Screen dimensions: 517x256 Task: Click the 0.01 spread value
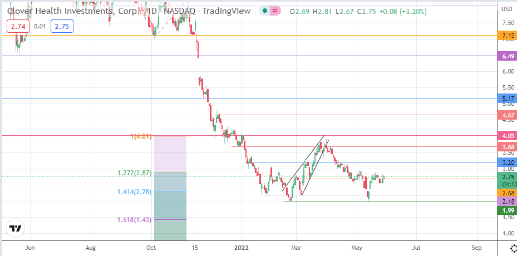pyautogui.click(x=40, y=26)
